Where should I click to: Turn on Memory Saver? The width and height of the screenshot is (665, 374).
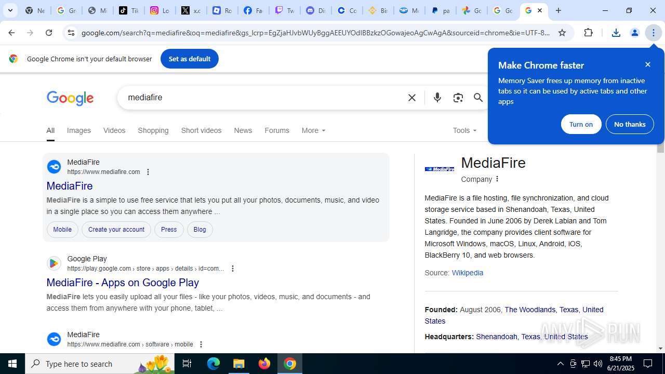click(581, 124)
